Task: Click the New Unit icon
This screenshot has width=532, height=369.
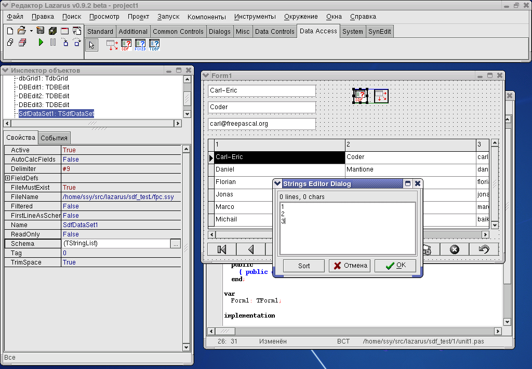Action: pos(10,31)
